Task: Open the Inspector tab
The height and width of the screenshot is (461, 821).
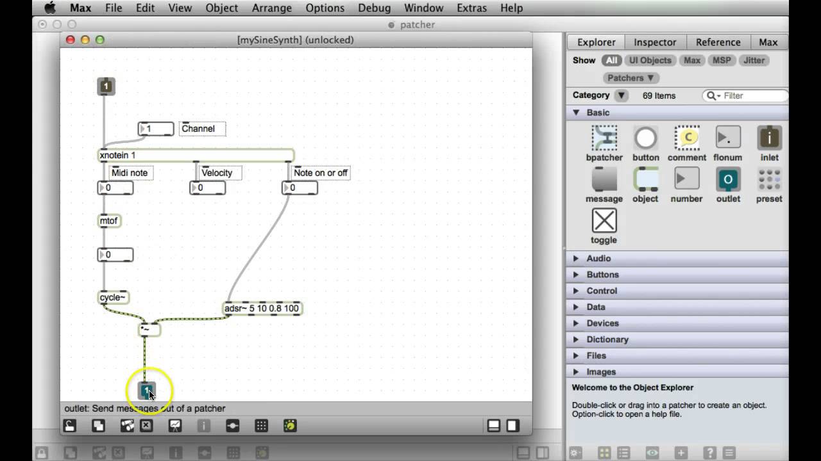Action: 655,42
